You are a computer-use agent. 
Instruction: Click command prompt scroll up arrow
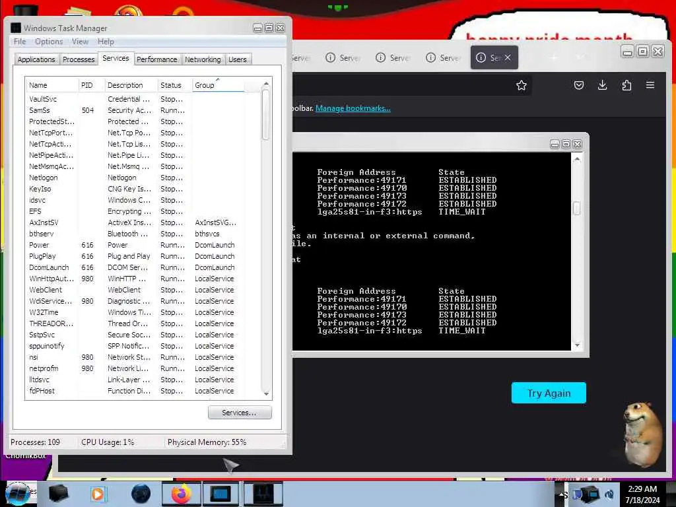pyautogui.click(x=577, y=160)
